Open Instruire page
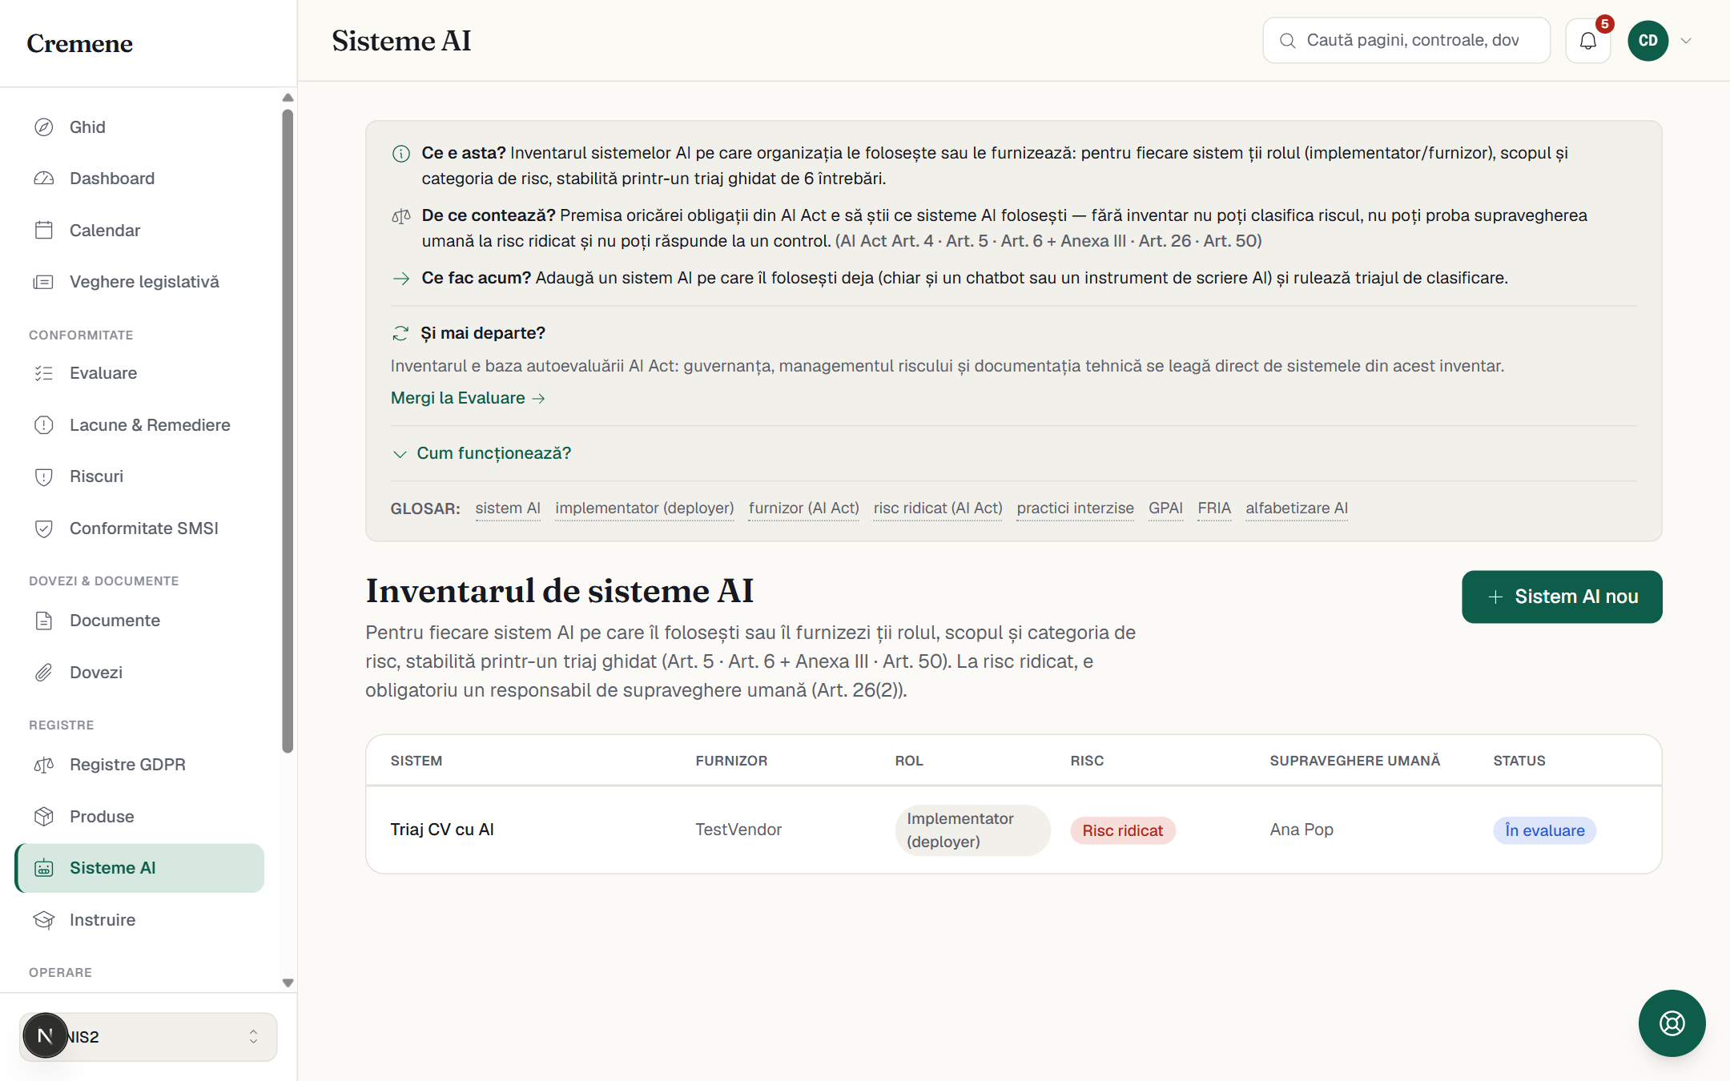The image size is (1730, 1081). pyautogui.click(x=139, y=920)
